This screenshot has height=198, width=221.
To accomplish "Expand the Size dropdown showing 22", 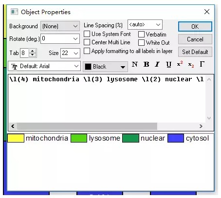I will point(70,53).
